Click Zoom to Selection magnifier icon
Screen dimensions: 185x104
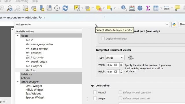(10, 8)
